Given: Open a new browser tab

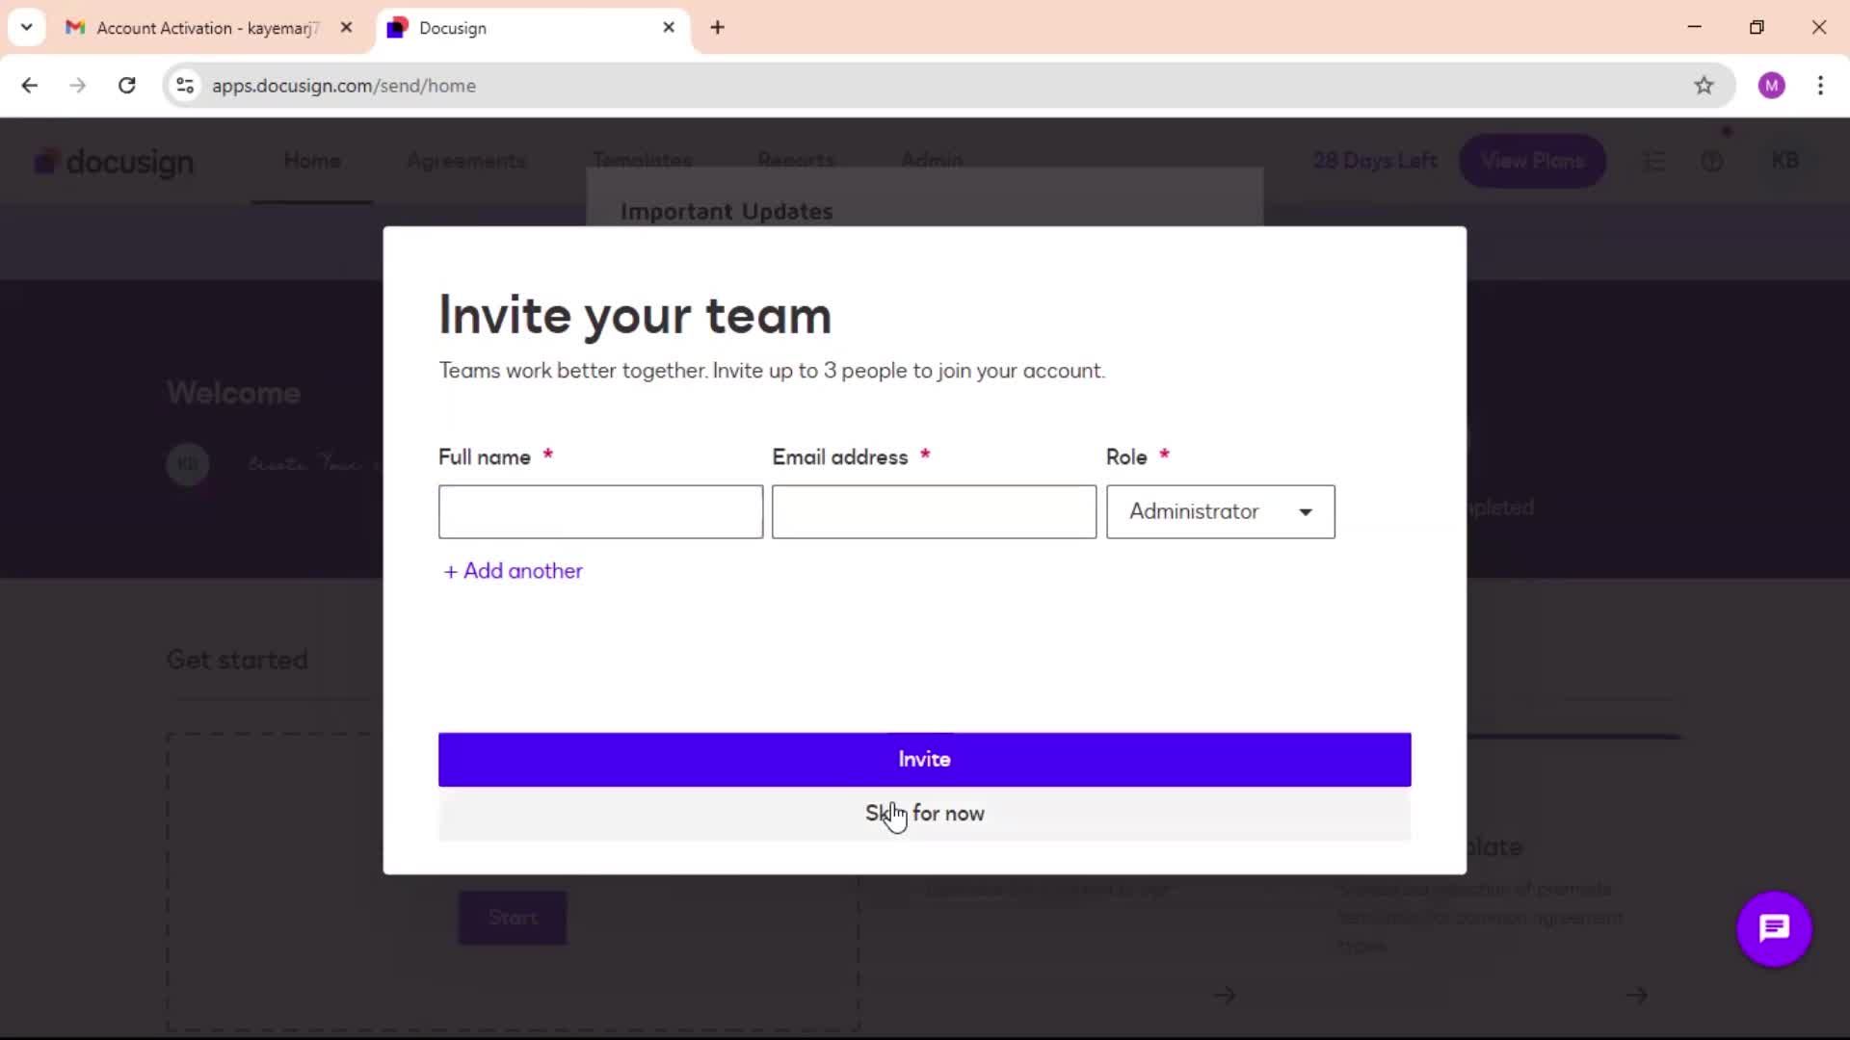Looking at the screenshot, I should [717, 28].
